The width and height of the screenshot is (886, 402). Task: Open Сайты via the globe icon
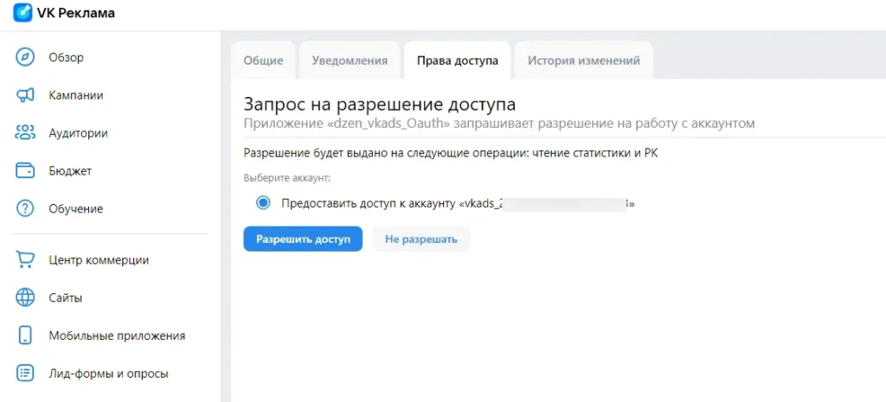click(x=25, y=297)
